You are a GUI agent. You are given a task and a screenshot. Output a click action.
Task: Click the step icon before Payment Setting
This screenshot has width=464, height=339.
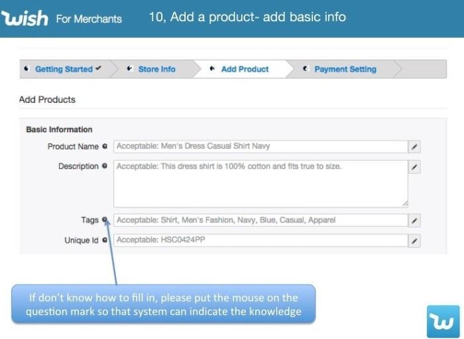(x=306, y=69)
